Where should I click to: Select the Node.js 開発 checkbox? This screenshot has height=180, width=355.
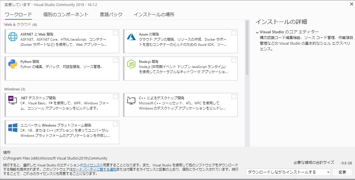click(x=234, y=60)
